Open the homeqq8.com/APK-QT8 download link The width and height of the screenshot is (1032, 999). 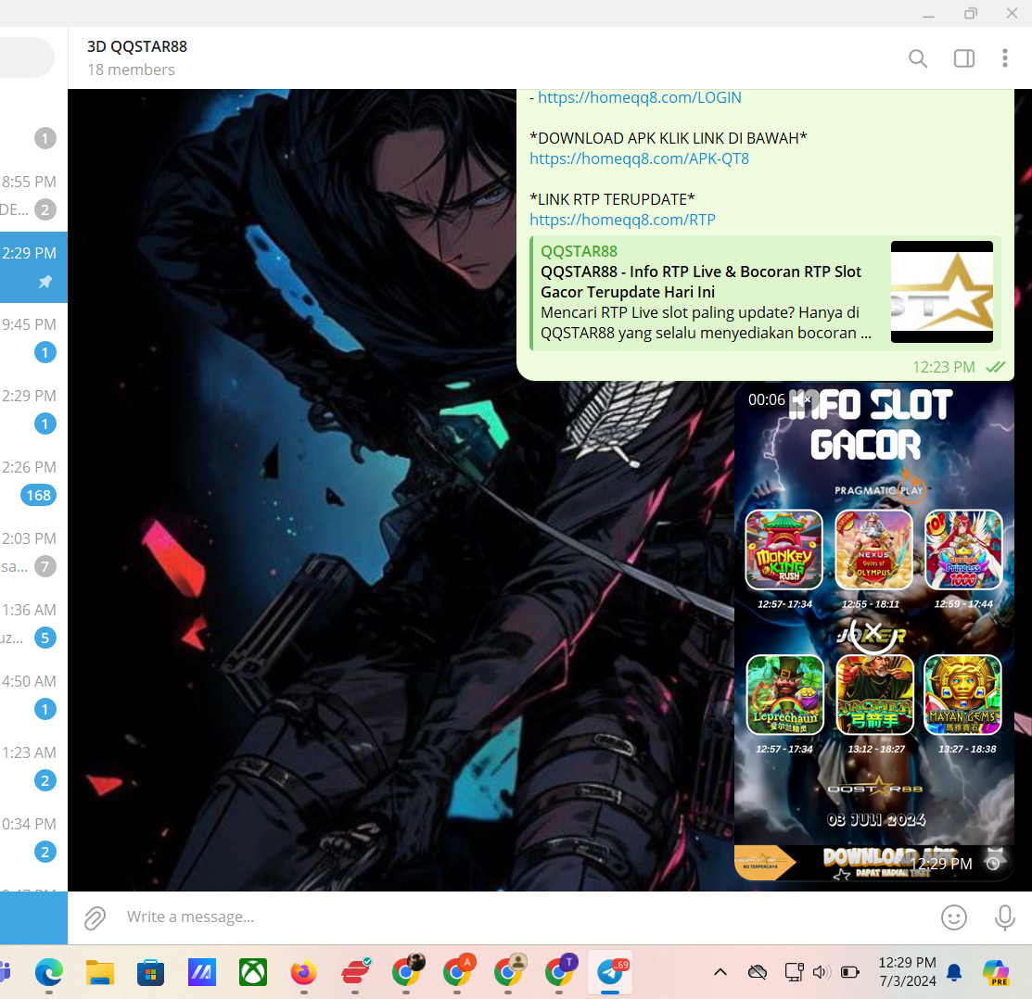tap(639, 158)
